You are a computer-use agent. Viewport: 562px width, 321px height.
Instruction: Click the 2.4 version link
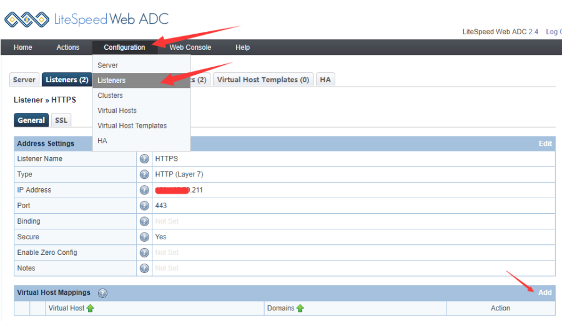[x=533, y=32]
